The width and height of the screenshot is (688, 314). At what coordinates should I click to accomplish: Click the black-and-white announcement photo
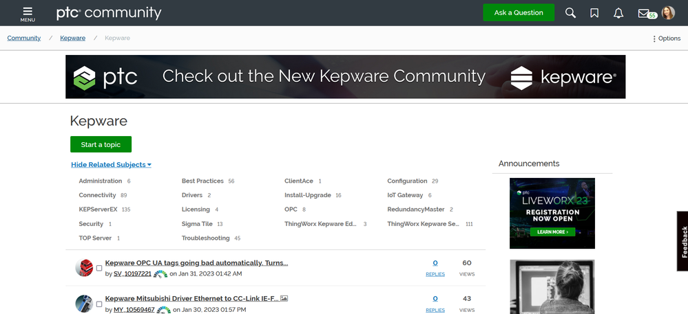click(x=552, y=287)
